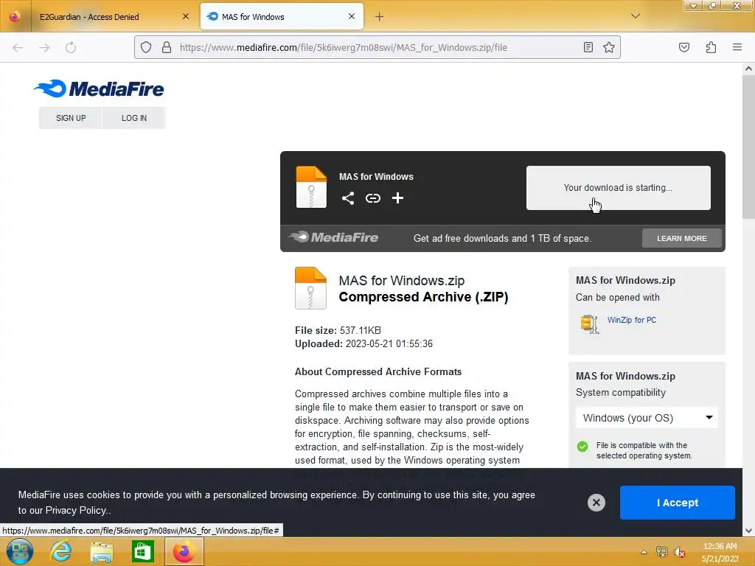
Task: Click the scrollbar down arrow
Action: [x=748, y=531]
